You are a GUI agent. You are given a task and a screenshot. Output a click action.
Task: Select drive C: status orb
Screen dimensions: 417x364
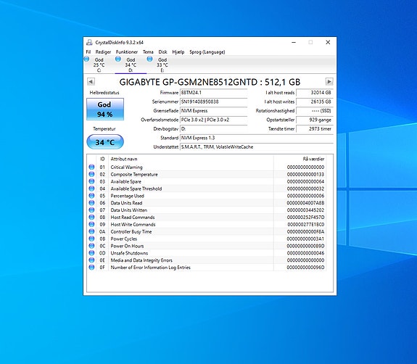[87, 59]
